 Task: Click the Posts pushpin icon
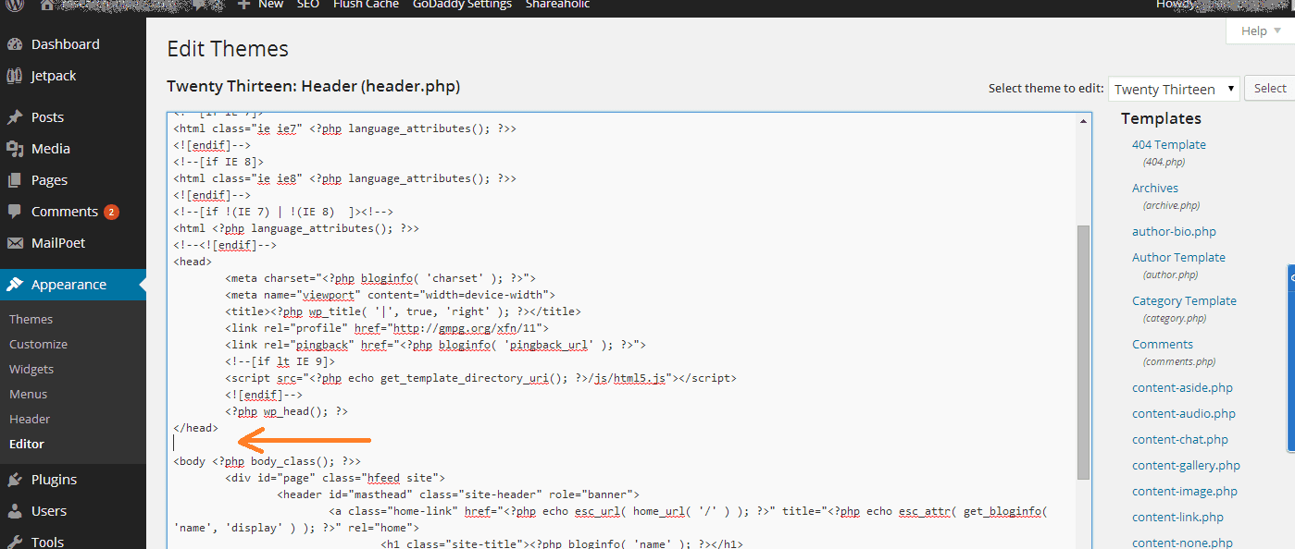pyautogui.click(x=15, y=117)
